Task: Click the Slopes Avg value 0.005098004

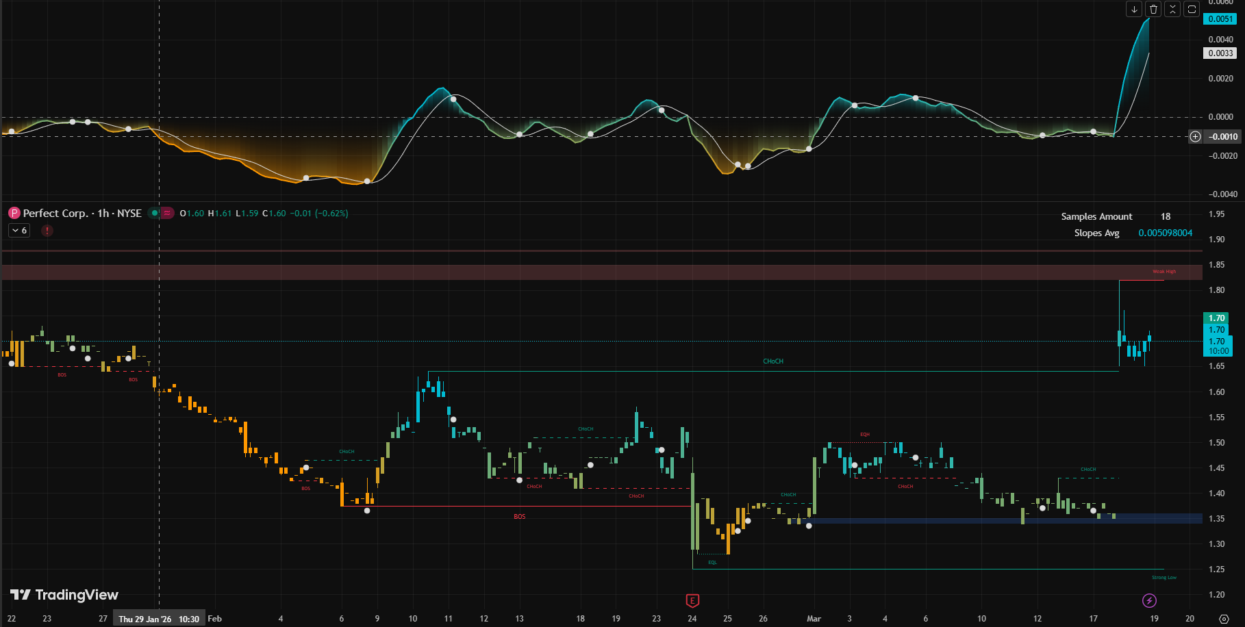Action: coord(1166,233)
